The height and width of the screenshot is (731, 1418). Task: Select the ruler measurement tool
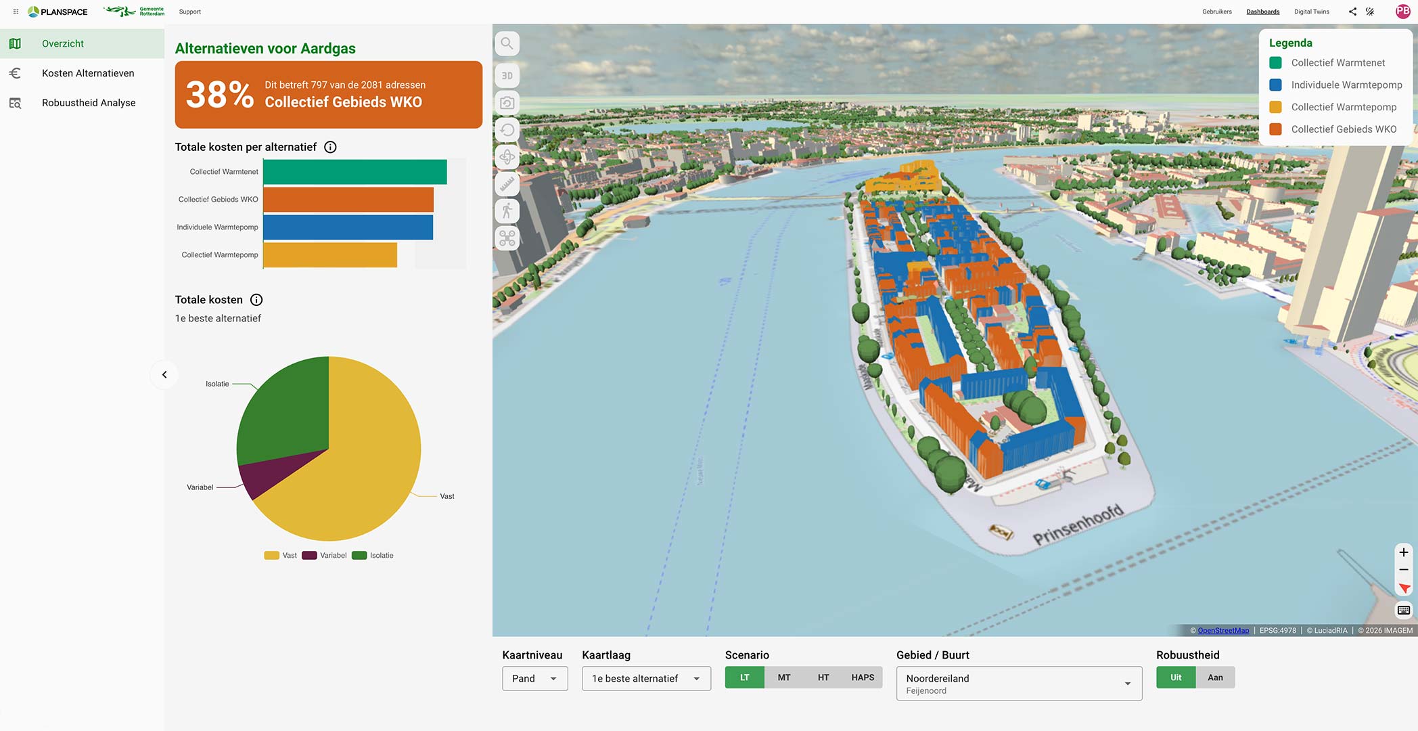click(x=507, y=184)
